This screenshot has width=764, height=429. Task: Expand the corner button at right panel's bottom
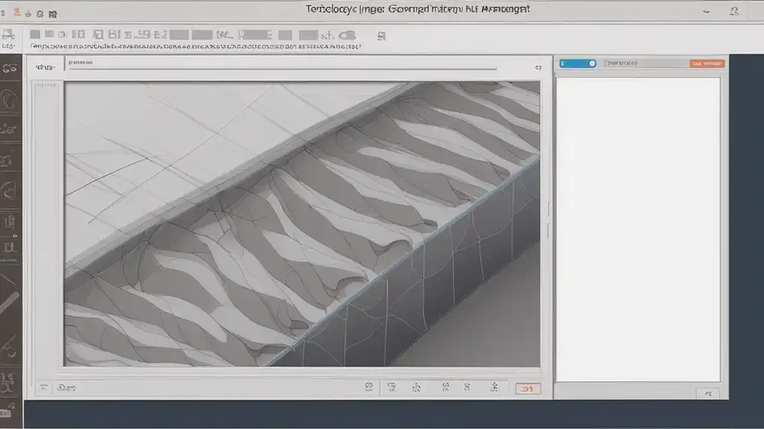tap(707, 393)
